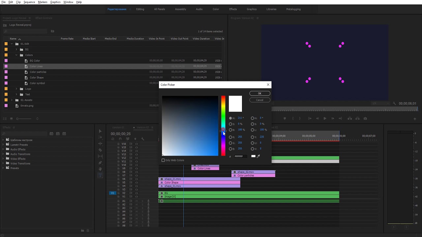The height and width of the screenshot is (237, 422).
Task: Select the Type tool
Action: pyautogui.click(x=100, y=175)
